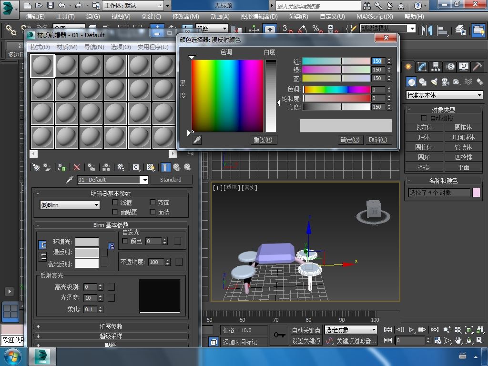Click the 茶壶 (Teapot) object button

click(x=424, y=167)
